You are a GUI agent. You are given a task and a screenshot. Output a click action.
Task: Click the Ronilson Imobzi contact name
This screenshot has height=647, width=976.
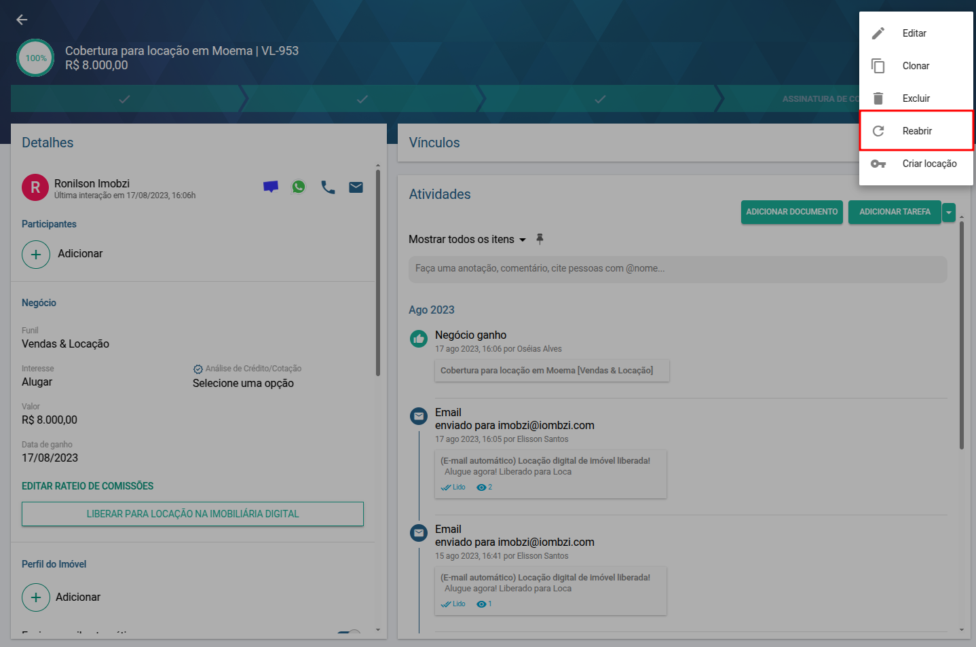(92, 183)
